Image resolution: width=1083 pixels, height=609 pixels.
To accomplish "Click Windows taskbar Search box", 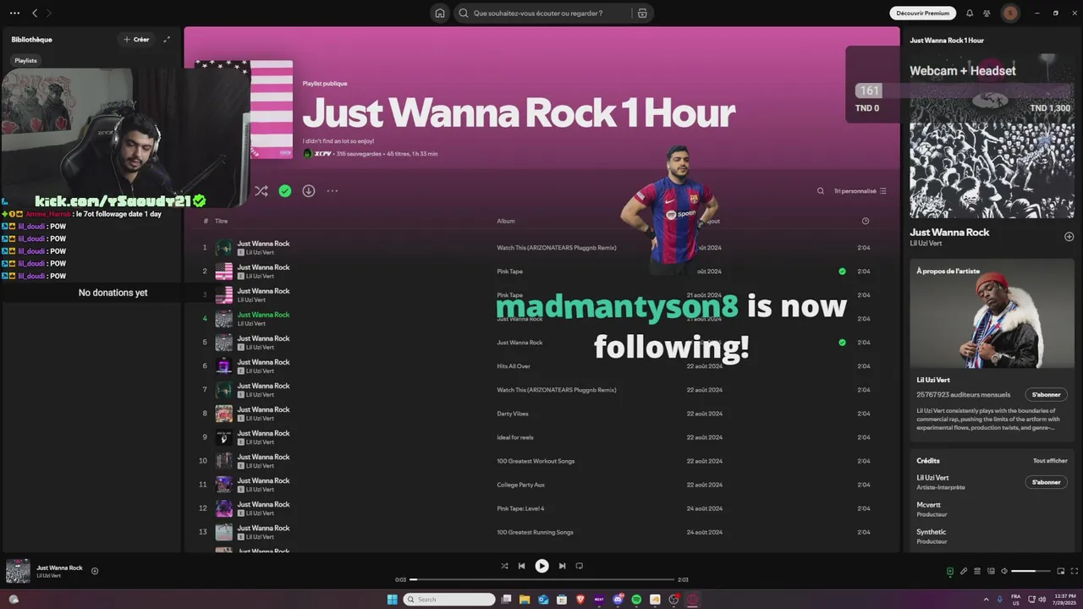I will pos(449,599).
